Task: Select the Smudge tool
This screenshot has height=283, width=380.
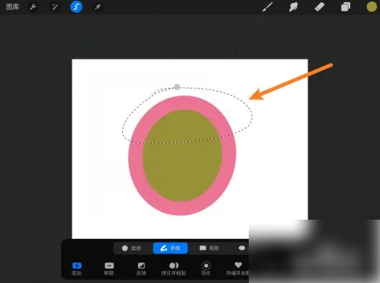Action: click(x=293, y=7)
